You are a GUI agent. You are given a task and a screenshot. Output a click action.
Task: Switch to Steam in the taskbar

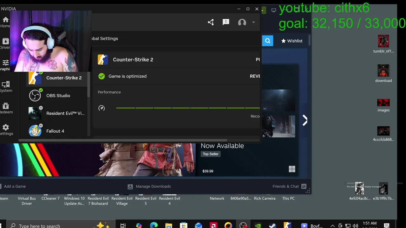click(x=272, y=225)
